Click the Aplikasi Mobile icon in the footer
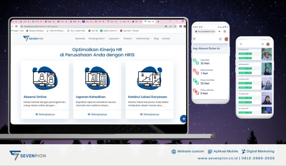Screen dimensions: 286x166 click(x=210, y=151)
